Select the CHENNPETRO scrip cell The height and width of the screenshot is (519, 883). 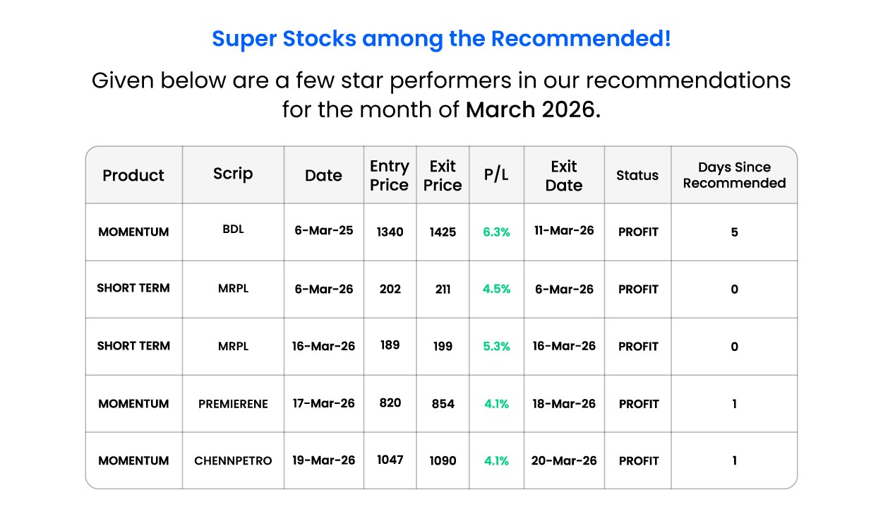pos(233,461)
